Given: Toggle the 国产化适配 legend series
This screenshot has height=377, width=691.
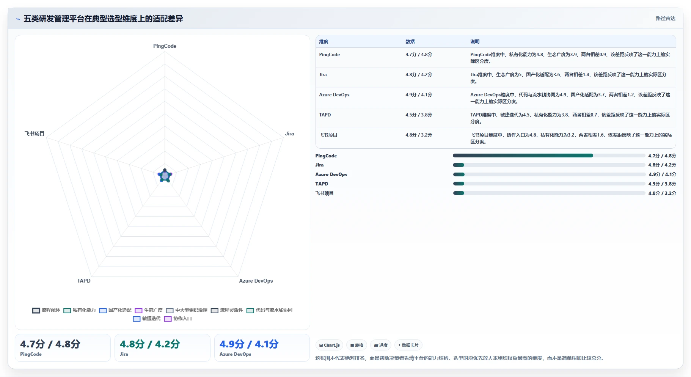Looking at the screenshot, I should 115,310.
